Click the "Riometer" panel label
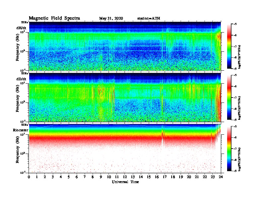Viewport: 263px width, 203px height. (x=21, y=130)
